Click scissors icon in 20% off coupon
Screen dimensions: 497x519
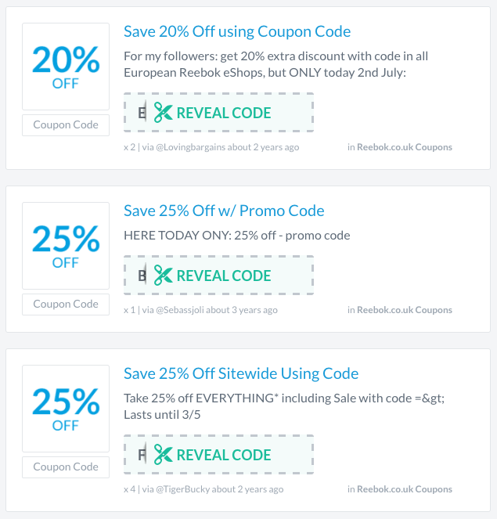[x=163, y=113]
